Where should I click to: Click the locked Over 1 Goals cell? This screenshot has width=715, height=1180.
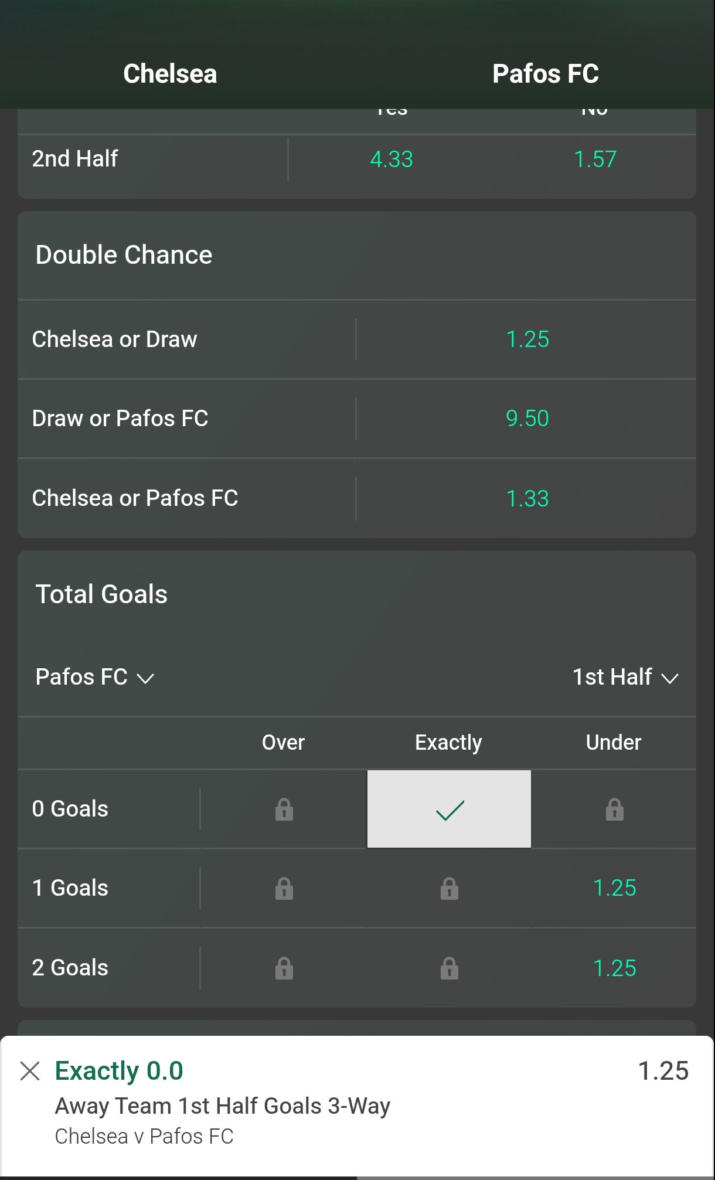[x=284, y=889]
